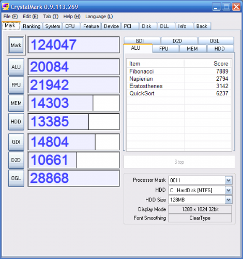This screenshot has height=259, width=243.
Task: Select the Mark tab
Action: click(11, 25)
